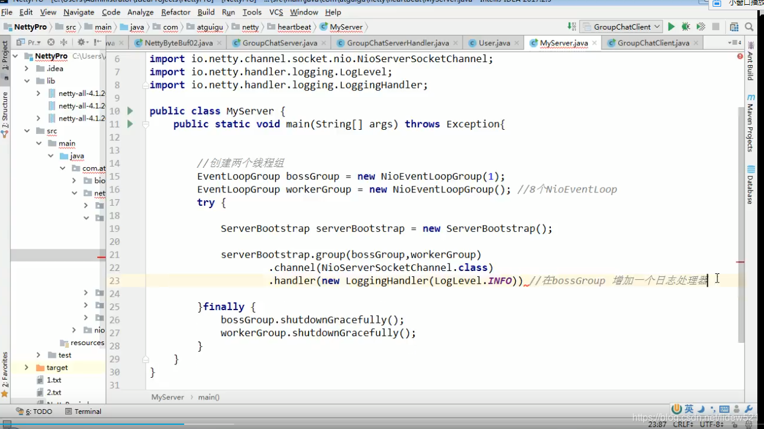This screenshot has height=429, width=764.
Task: Click the input method 英 tray icon
Action: pyautogui.click(x=689, y=409)
